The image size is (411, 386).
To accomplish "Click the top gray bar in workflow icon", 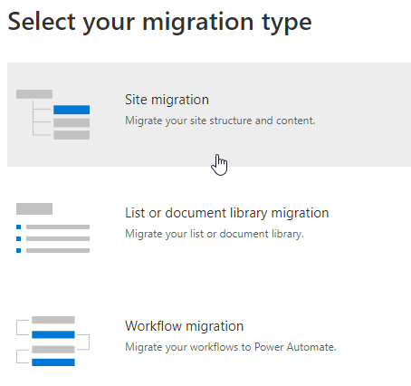I will pos(53,320).
